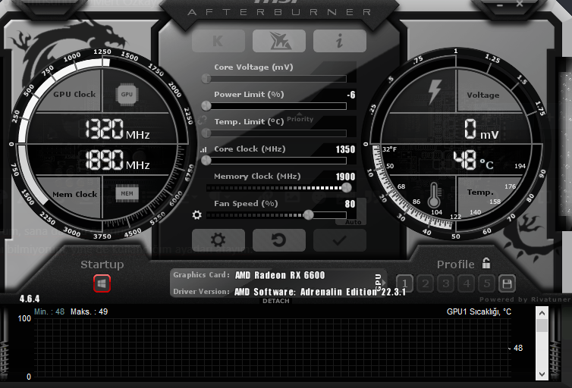Click the Fan Speed slider handle
This screenshot has height=388, width=572.
tap(309, 215)
